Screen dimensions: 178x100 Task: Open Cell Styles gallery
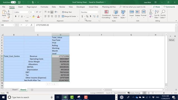tap(123, 14)
